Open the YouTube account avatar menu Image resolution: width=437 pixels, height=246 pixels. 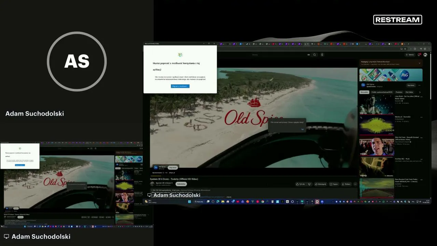425,55
